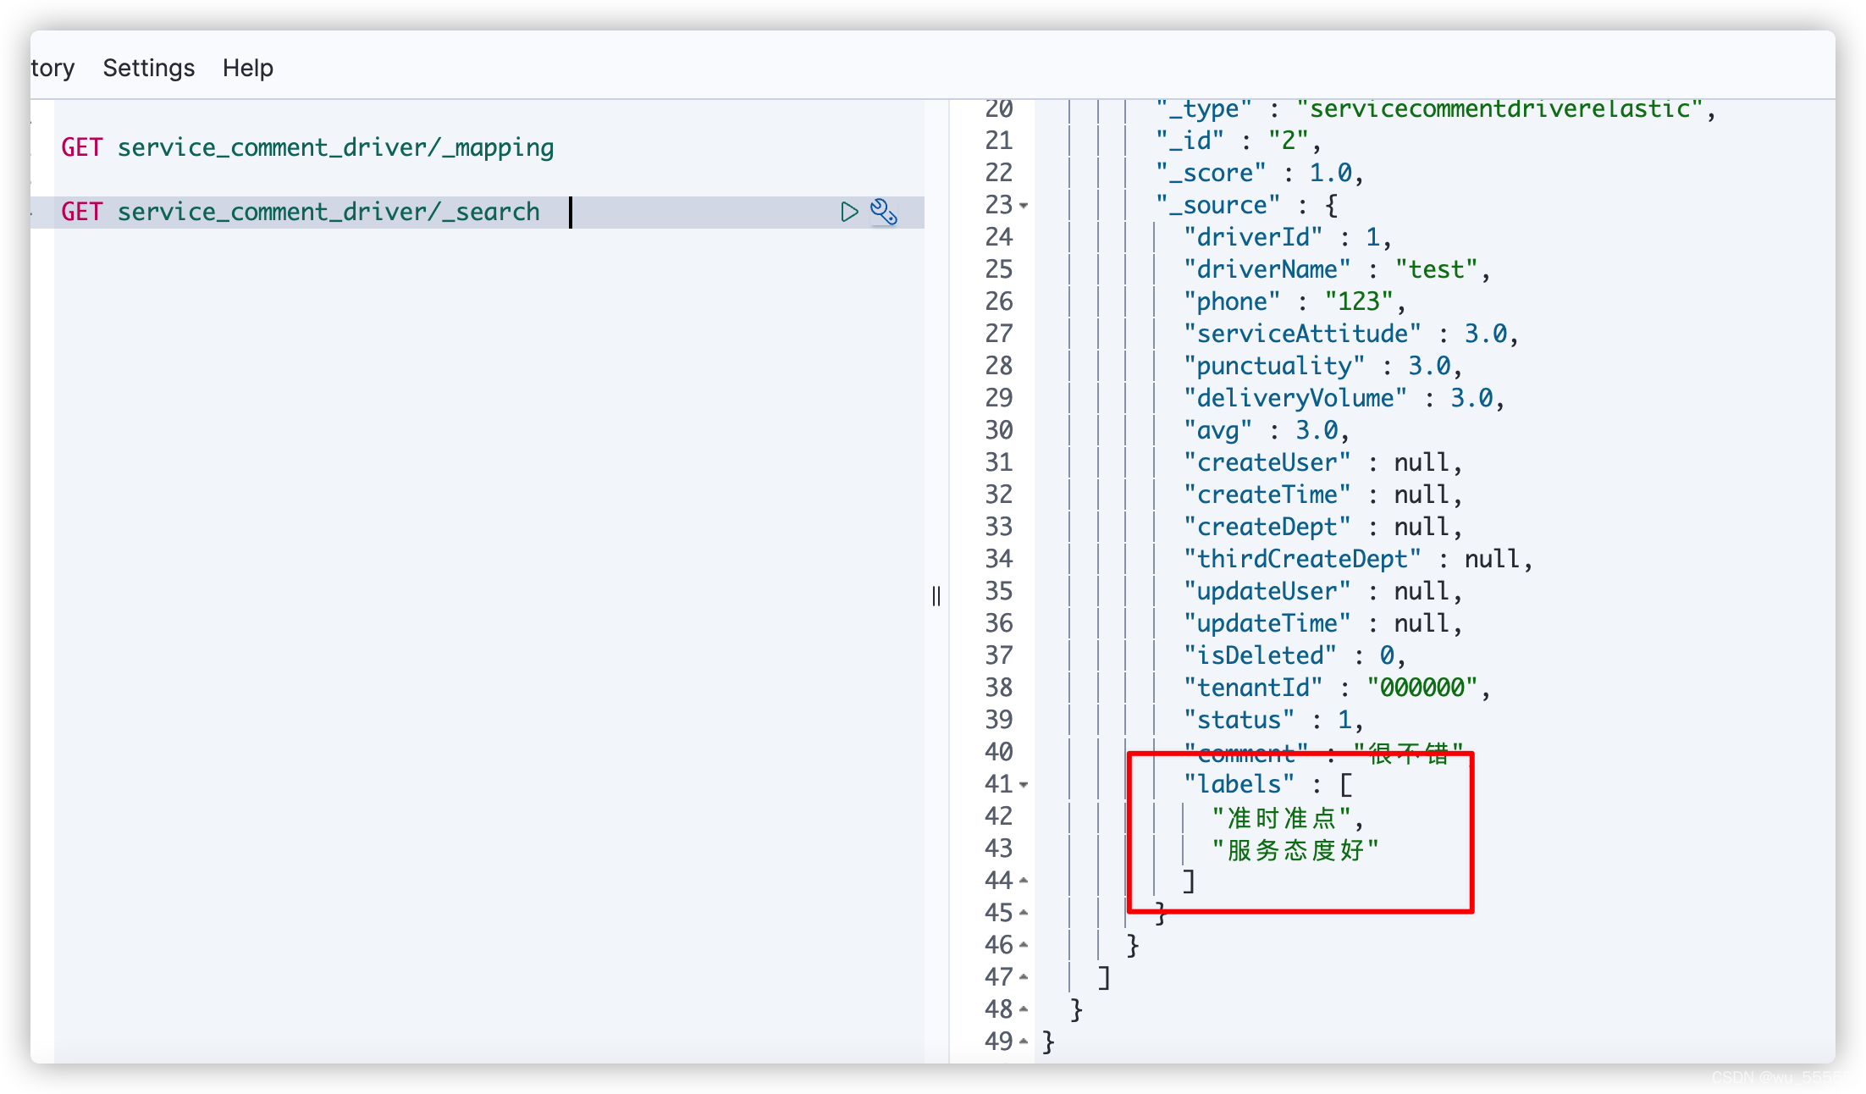Collapse the labels array at line 41
The height and width of the screenshot is (1094, 1866).
tap(1024, 785)
